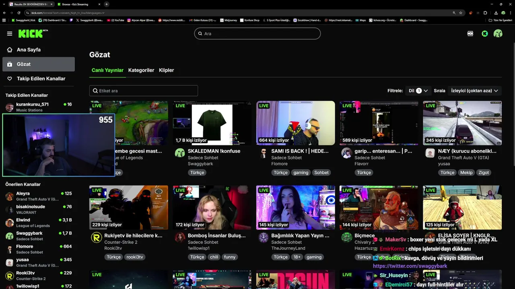Click the Ara search input field
515x289 pixels.
pyautogui.click(x=257, y=34)
